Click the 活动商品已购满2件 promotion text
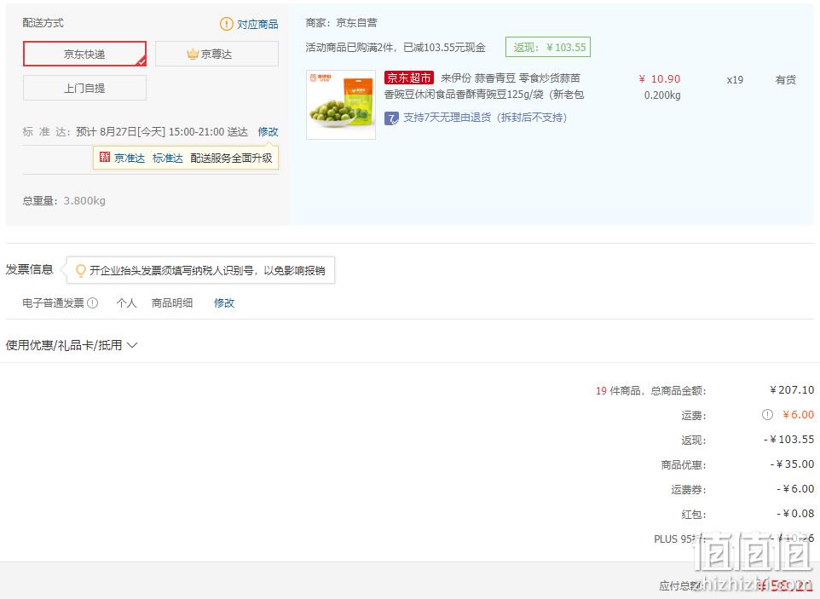The width and height of the screenshot is (820, 599). coord(396,48)
